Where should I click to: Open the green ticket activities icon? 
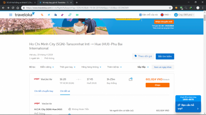(x=77, y=15)
